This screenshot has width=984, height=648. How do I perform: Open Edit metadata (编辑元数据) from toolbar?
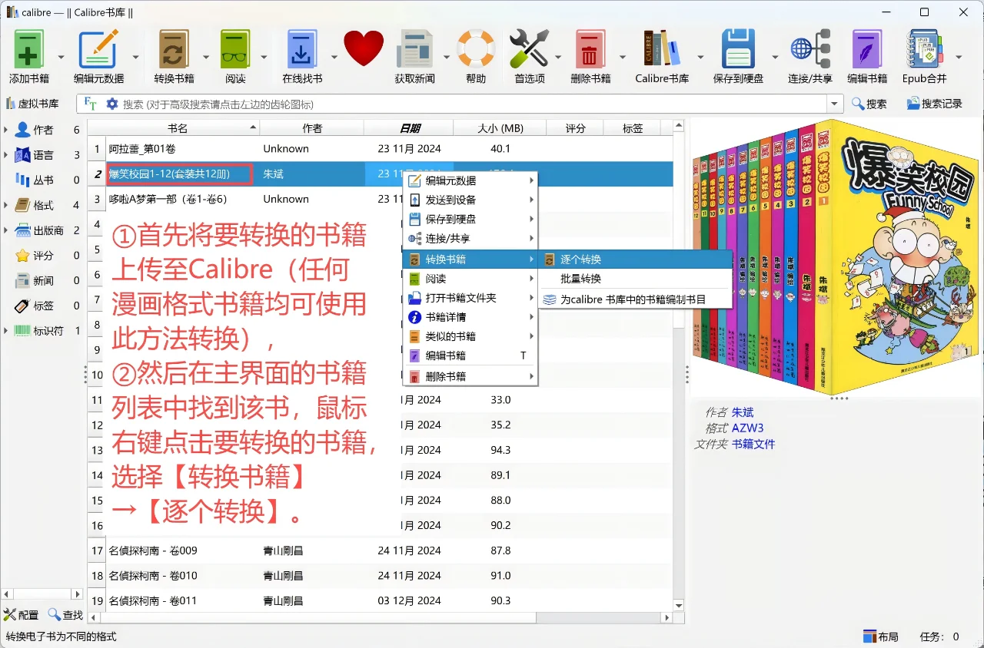[x=98, y=49]
